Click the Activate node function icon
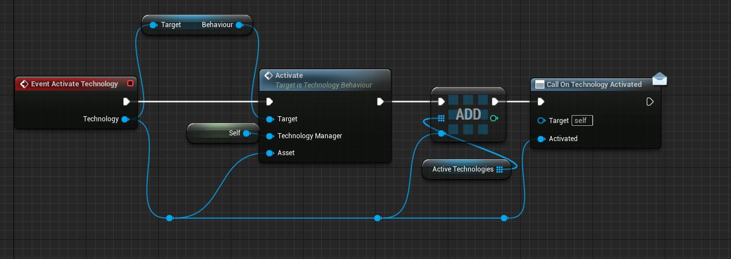The height and width of the screenshot is (259, 731). (x=269, y=76)
